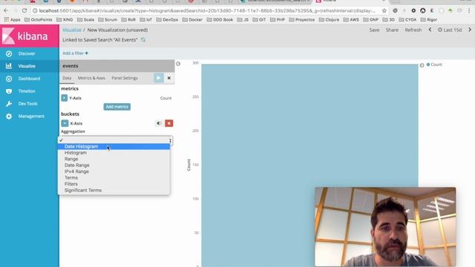The image size is (475, 267).
Task: Open the GIT bookmarks folder
Action: 259,19
